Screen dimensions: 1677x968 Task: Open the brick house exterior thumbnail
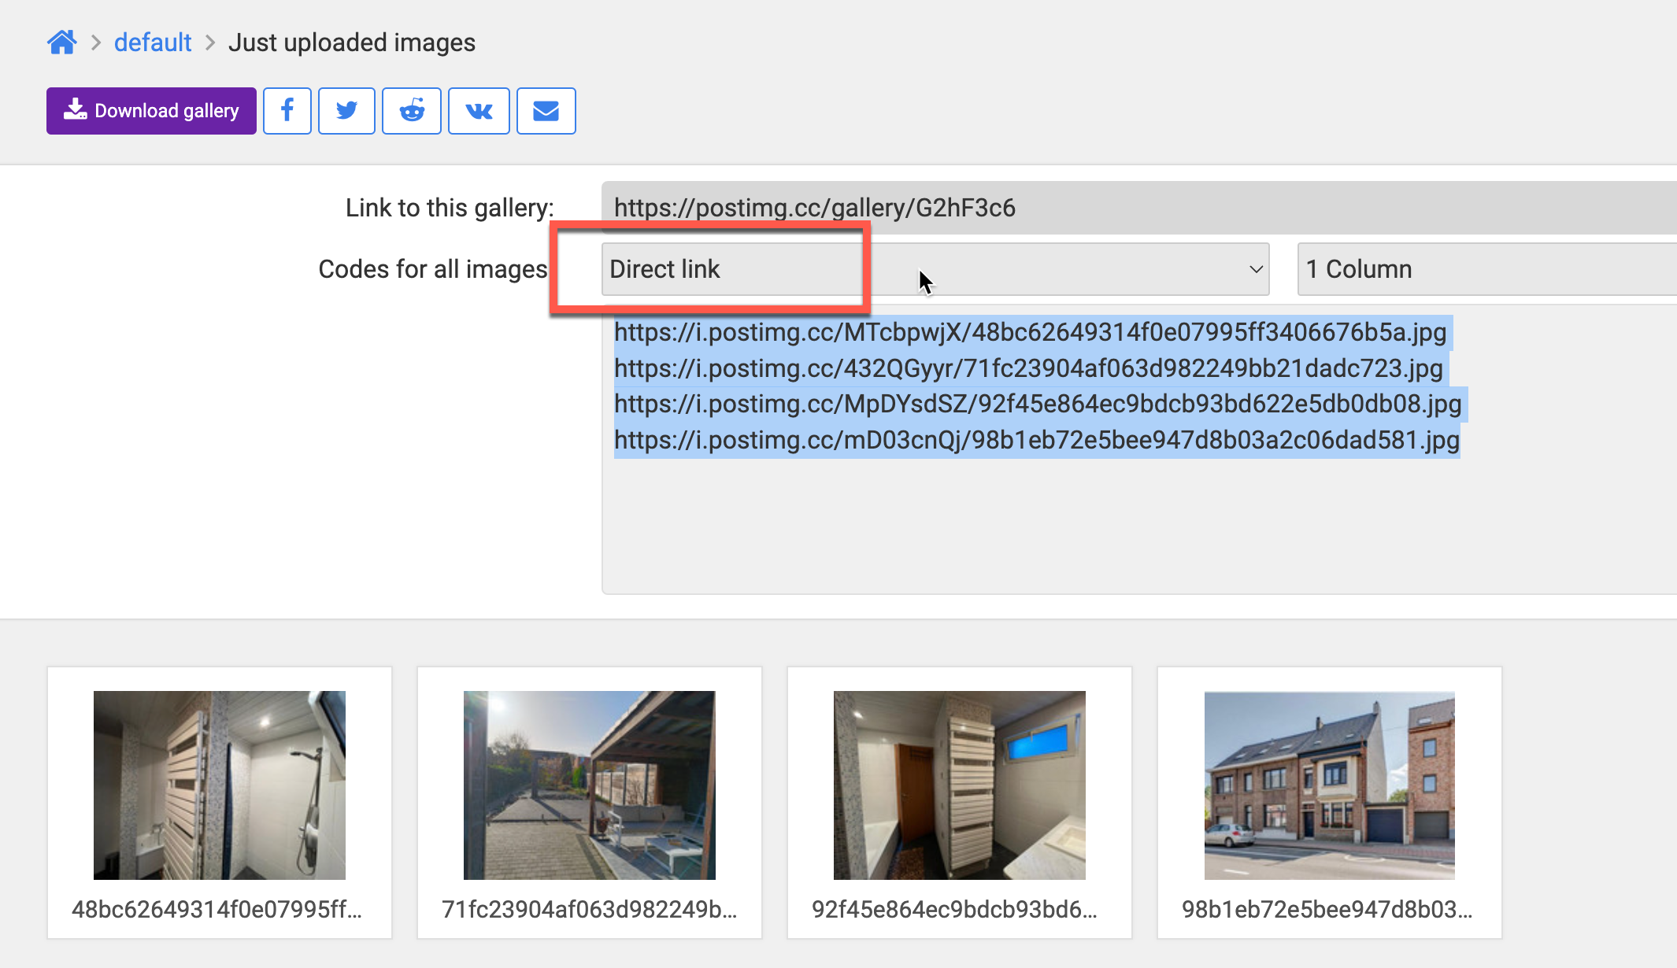coord(1330,785)
